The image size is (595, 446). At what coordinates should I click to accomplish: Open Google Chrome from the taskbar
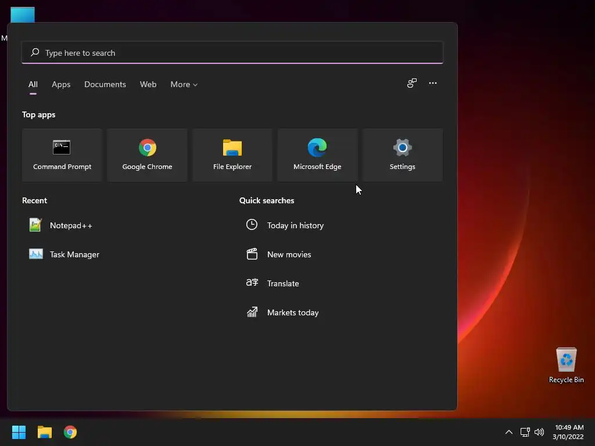click(70, 432)
